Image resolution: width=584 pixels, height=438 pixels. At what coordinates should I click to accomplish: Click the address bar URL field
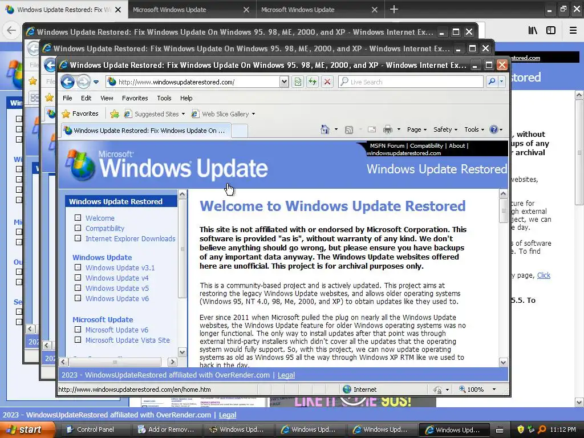pyautogui.click(x=193, y=82)
